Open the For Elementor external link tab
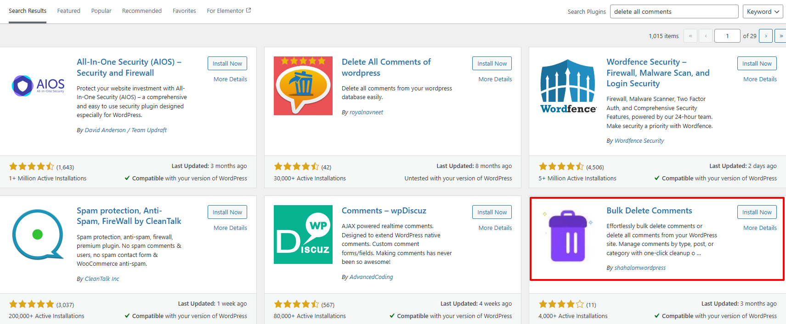This screenshot has height=324, width=786. click(228, 11)
